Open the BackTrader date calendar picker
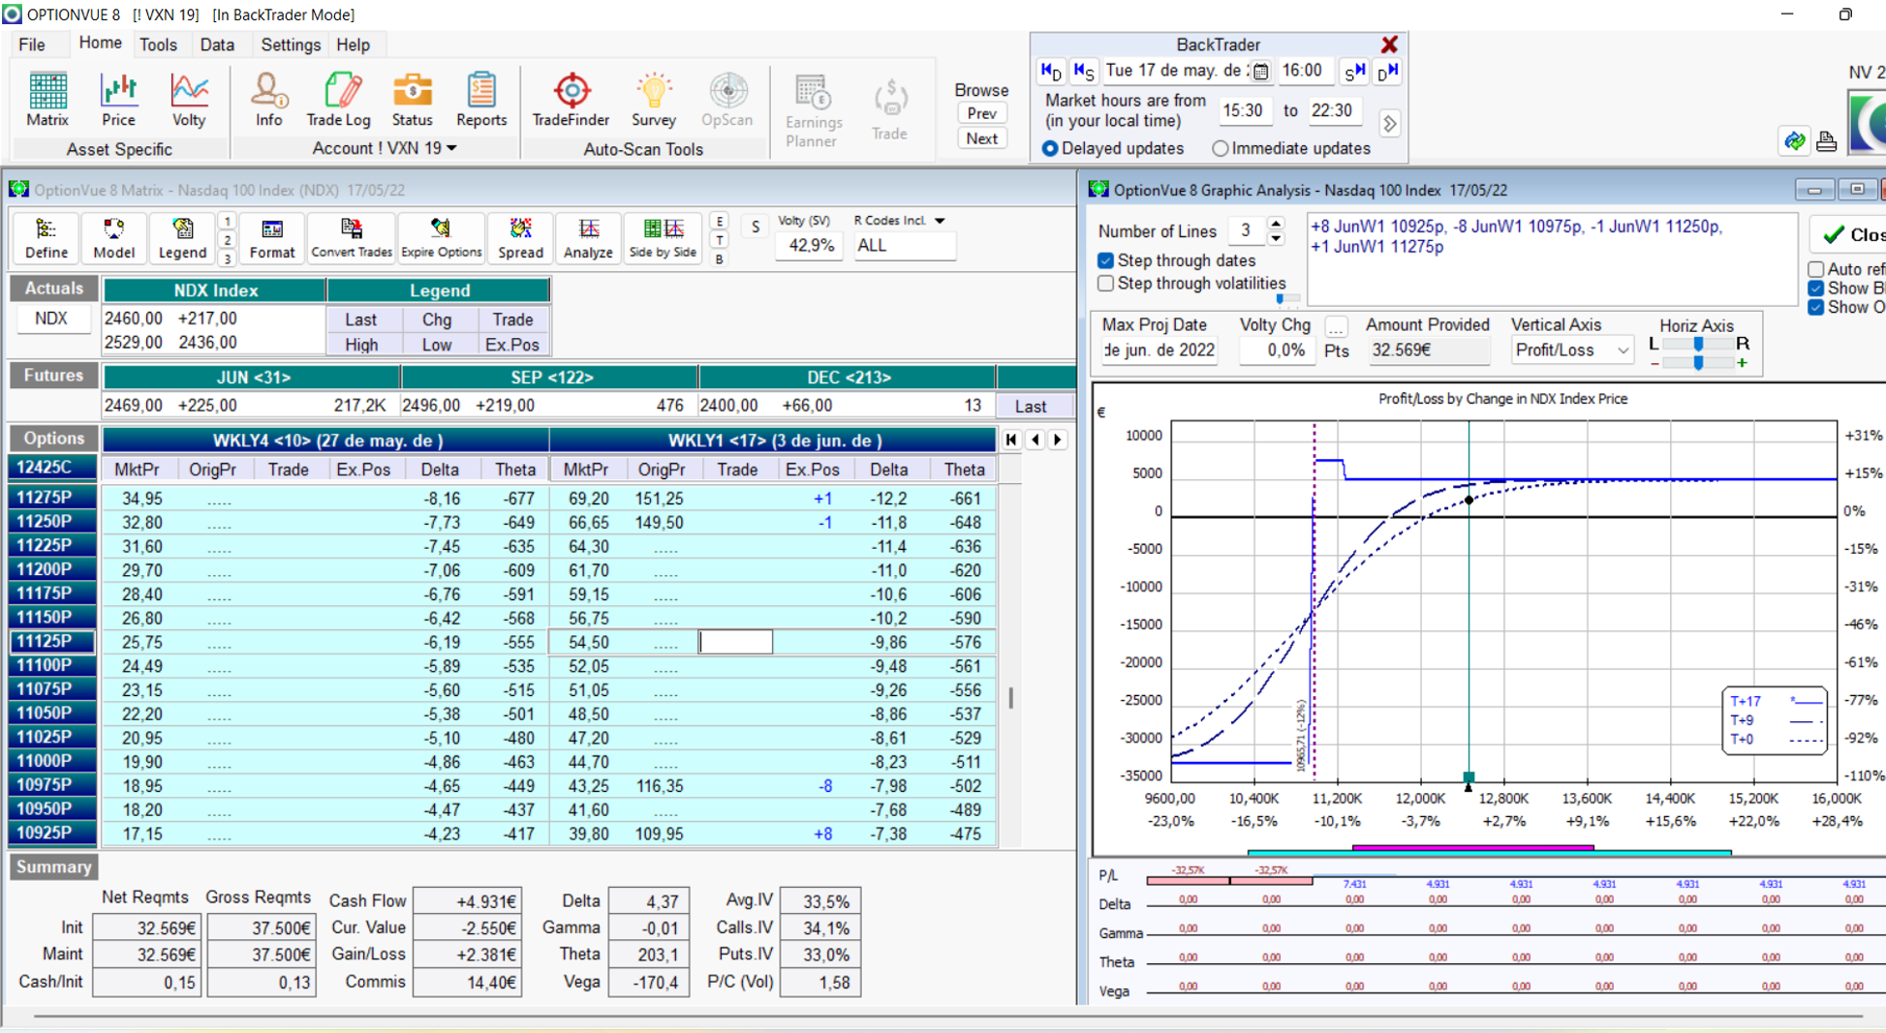 point(1260,71)
